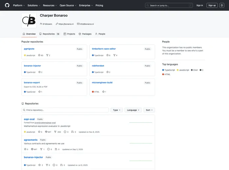
Task: Select the TypeScript language in Top languages
Action: 169,70
